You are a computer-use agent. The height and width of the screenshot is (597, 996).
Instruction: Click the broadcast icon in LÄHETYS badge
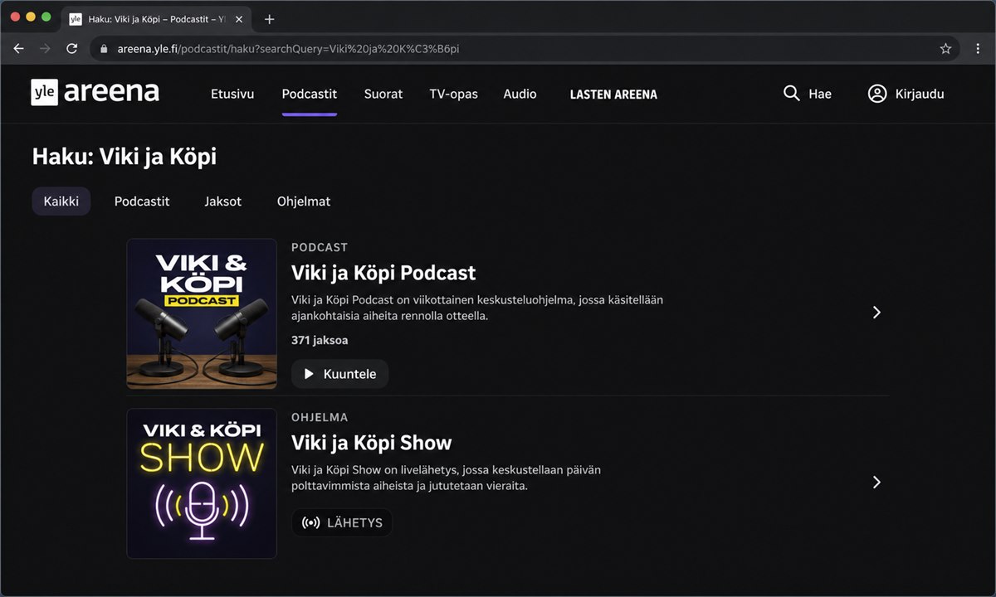(x=311, y=523)
